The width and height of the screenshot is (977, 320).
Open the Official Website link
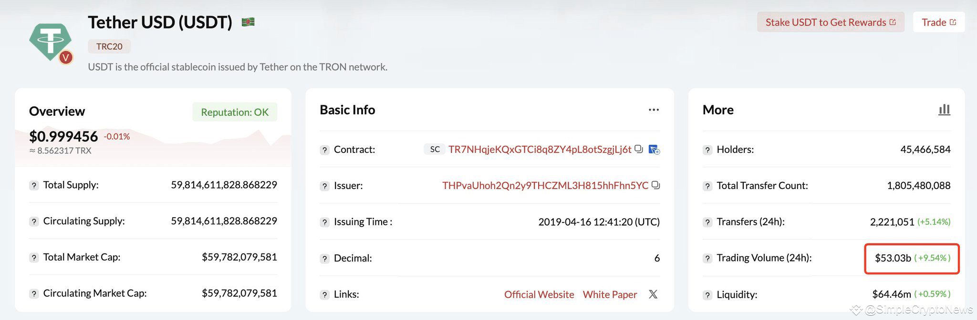[x=539, y=294]
